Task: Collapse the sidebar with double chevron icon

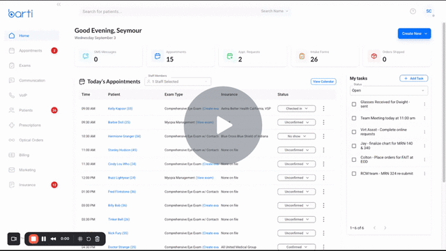Action: 59,4
